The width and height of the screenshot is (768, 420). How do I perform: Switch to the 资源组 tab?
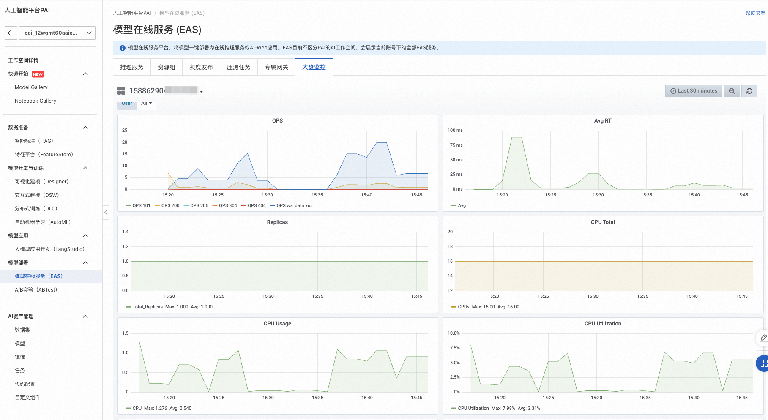click(x=167, y=67)
